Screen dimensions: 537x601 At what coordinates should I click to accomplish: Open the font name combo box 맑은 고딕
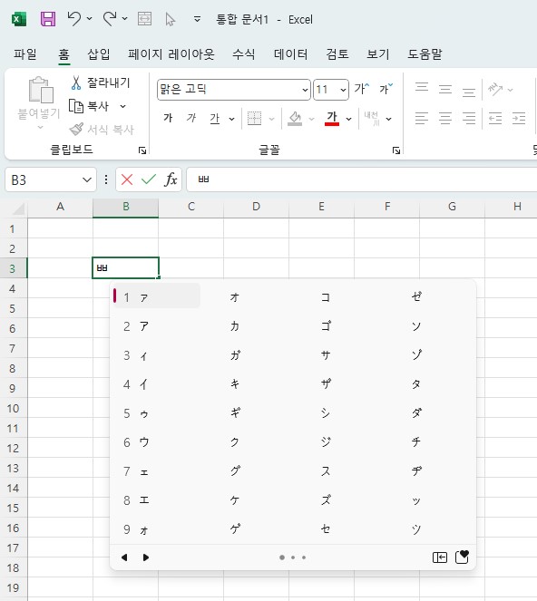[x=234, y=90]
